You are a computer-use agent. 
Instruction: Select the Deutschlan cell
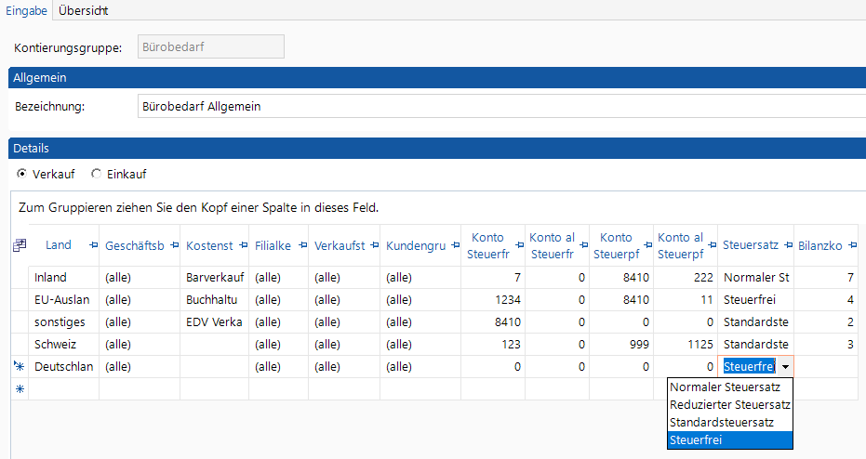(63, 366)
